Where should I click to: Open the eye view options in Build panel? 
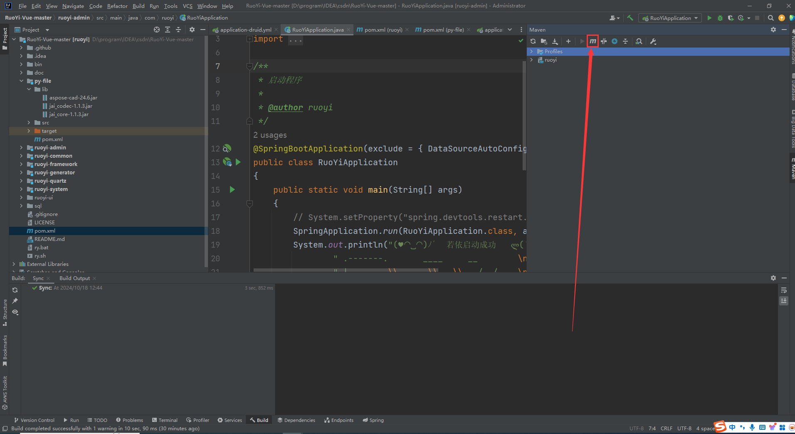[x=15, y=312]
